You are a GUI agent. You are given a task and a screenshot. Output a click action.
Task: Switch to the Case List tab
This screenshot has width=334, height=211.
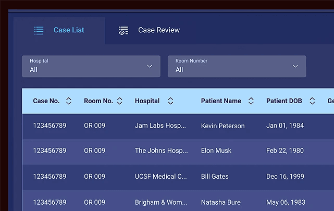tap(69, 30)
